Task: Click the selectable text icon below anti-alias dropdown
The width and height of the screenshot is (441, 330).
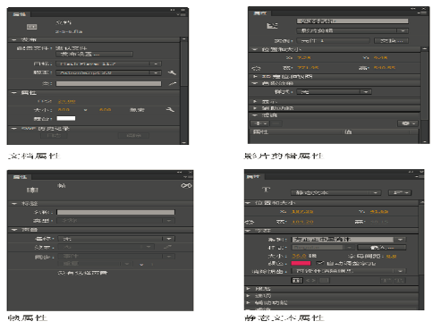Action: (x=297, y=280)
